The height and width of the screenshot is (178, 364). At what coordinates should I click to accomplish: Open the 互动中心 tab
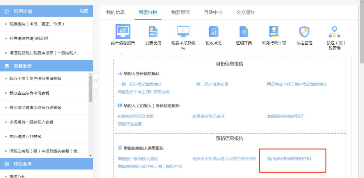[213, 12]
